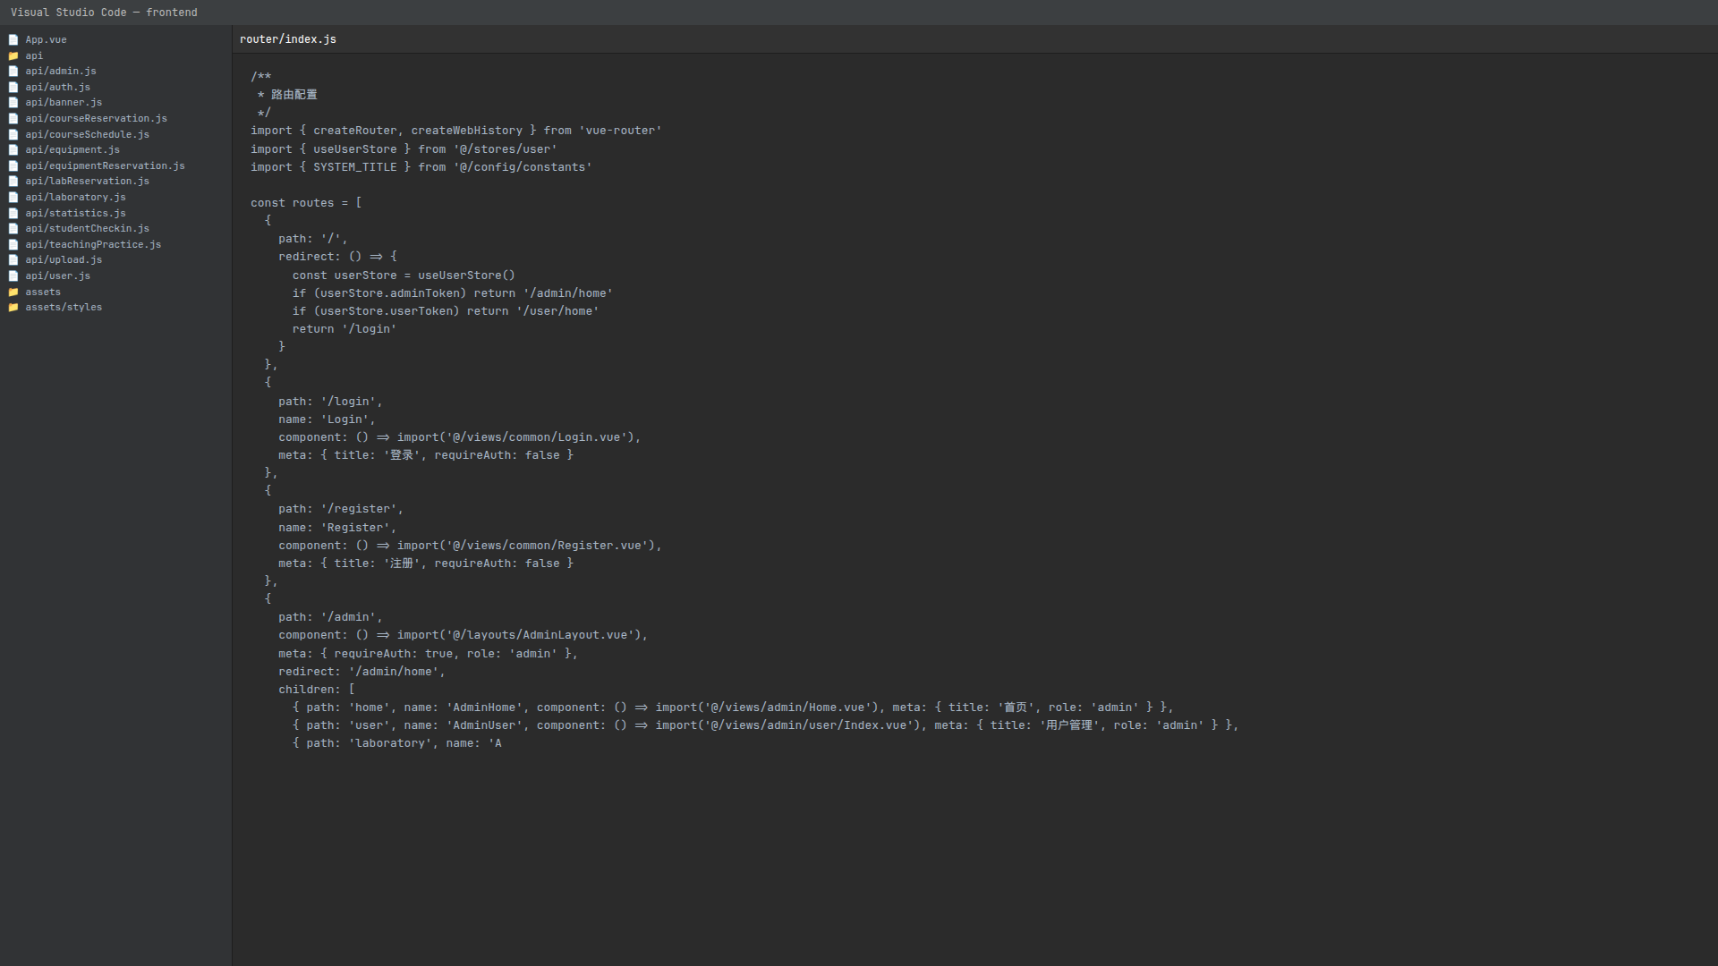Viewport: 1718px width, 966px height.
Task: Click the window title 'Visual Studio Code — frontend'
Action: (104, 13)
